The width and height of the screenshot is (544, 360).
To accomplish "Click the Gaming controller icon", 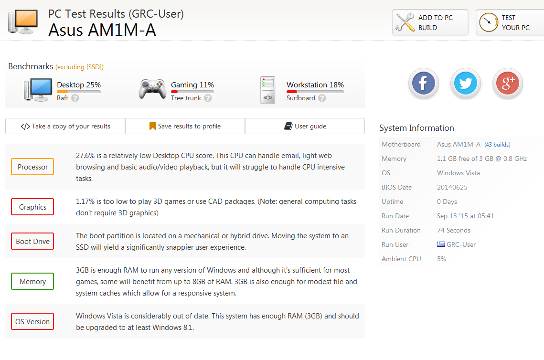I will click(x=152, y=89).
